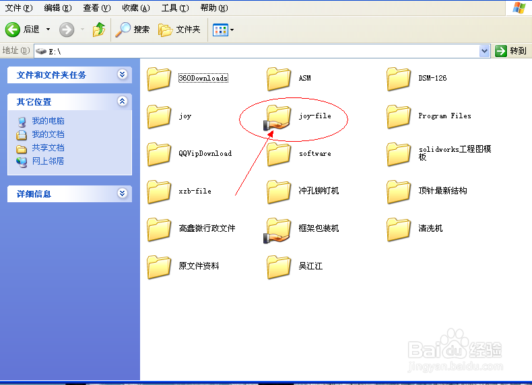Click the 框架包装机 name text
This screenshot has height=385, width=532.
coord(319,228)
